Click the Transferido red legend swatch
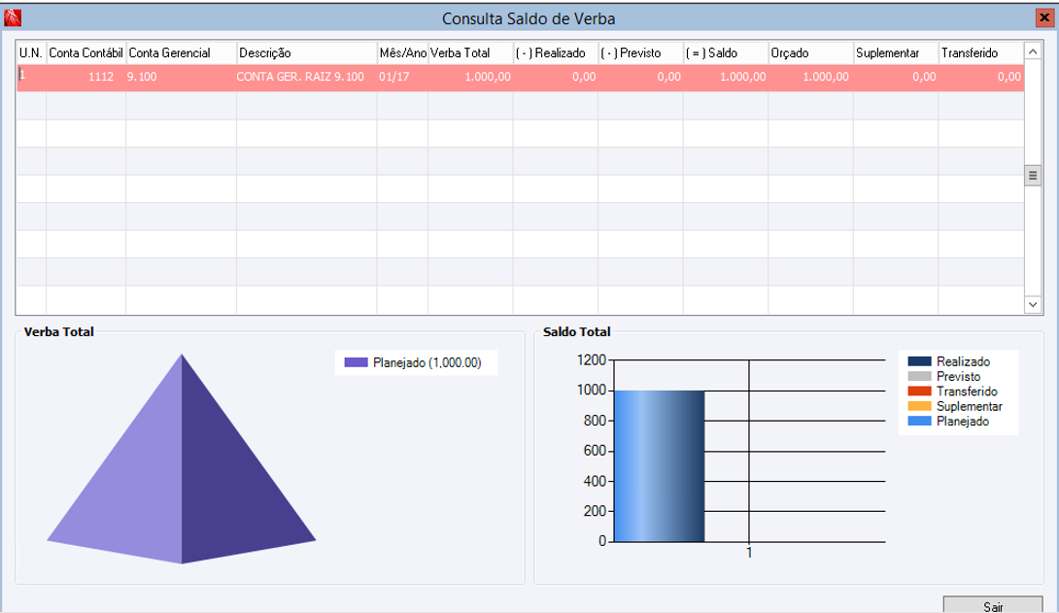Viewport: 1059px width, 613px height. pyautogui.click(x=919, y=392)
